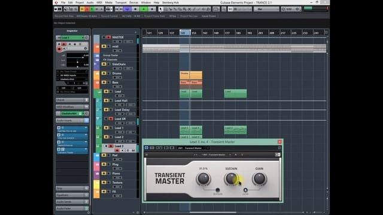
Task: Select the FX track
Action: [x=114, y=192]
